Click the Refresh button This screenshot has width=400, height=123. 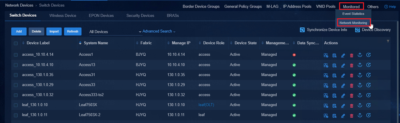73,31
